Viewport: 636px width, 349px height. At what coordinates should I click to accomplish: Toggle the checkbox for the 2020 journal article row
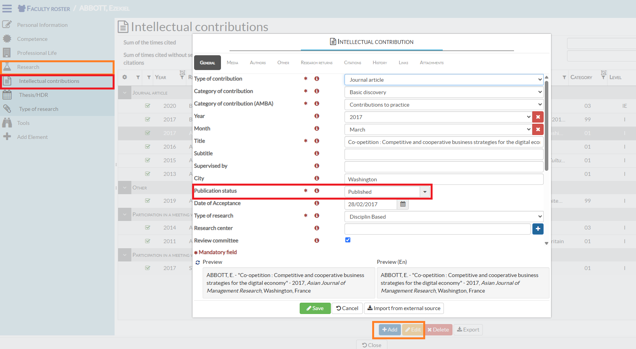pyautogui.click(x=148, y=106)
